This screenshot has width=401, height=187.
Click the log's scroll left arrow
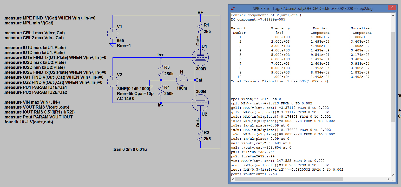[233, 179]
